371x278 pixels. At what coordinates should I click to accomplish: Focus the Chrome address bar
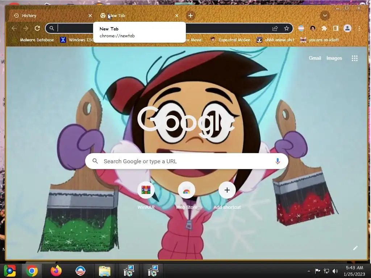coord(169,28)
